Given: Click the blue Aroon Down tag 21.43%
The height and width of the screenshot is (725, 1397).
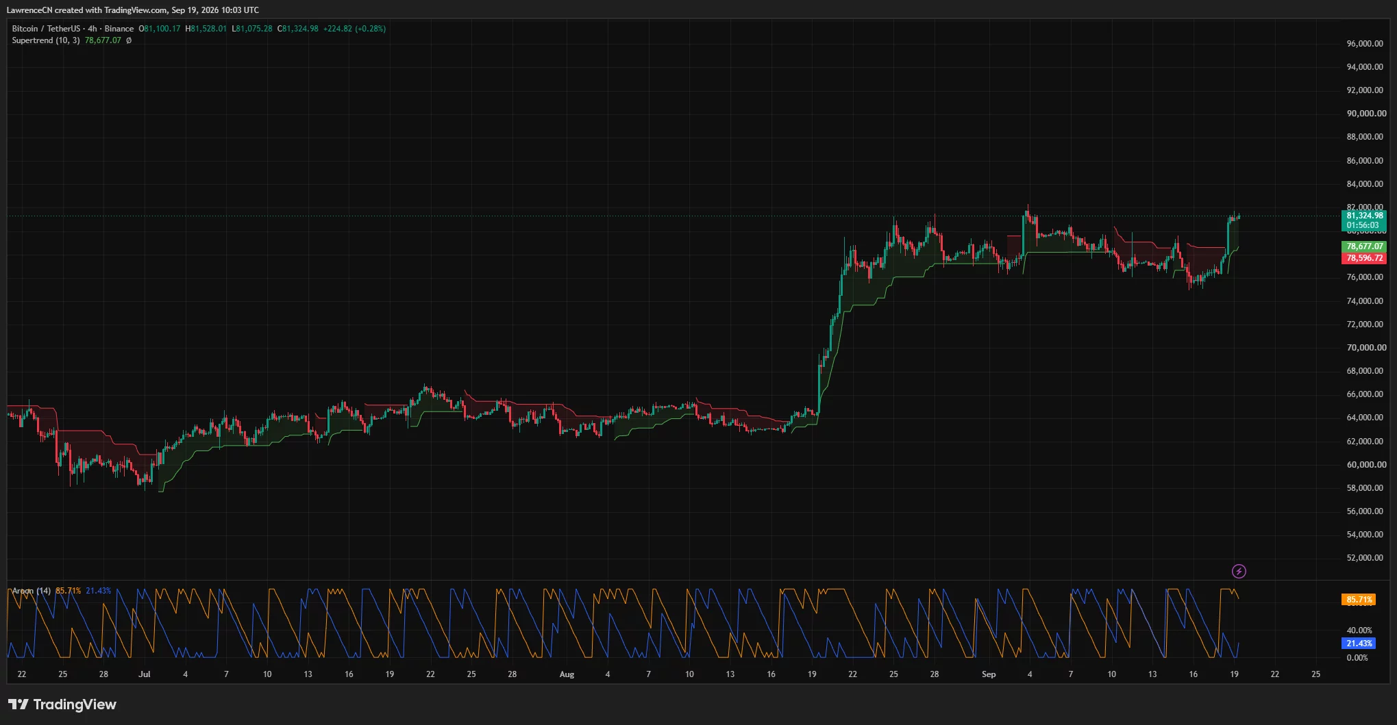Looking at the screenshot, I should 1359,644.
